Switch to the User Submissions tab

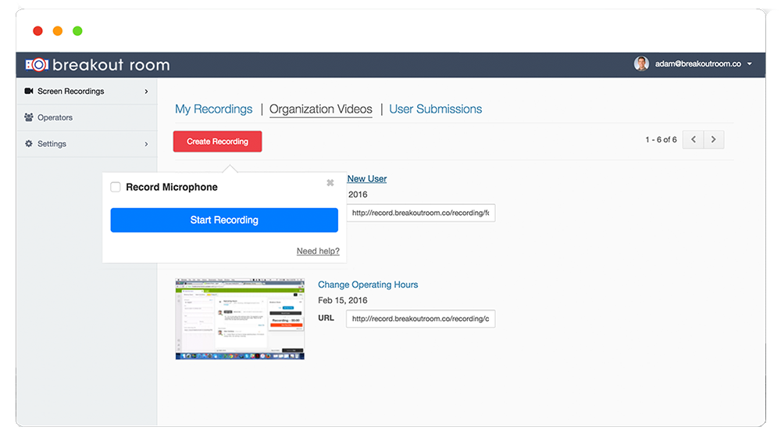coord(435,109)
